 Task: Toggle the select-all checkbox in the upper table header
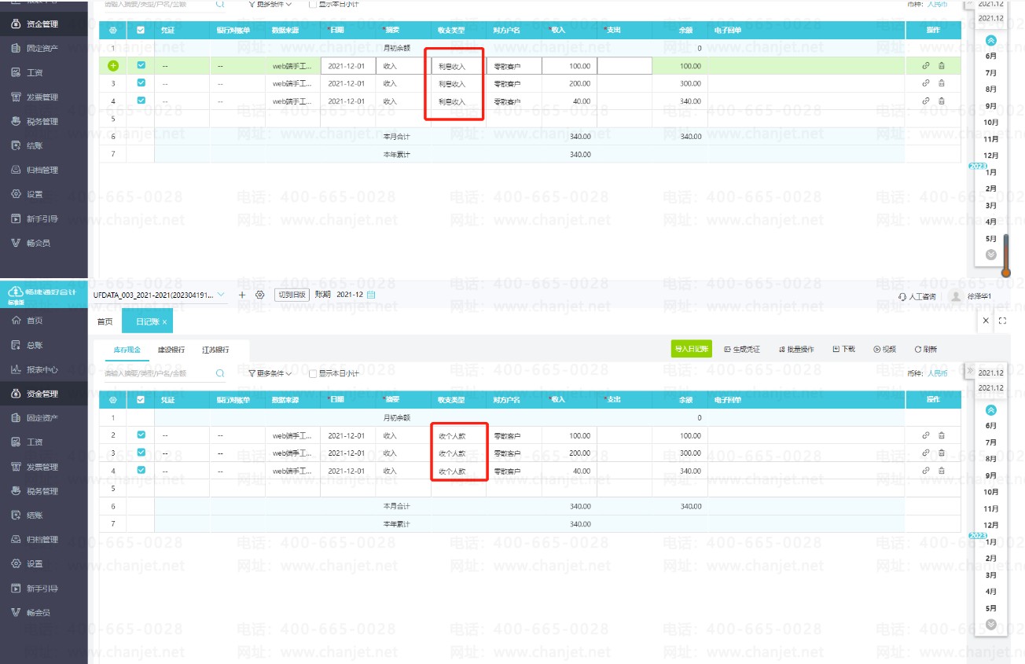coord(141,30)
